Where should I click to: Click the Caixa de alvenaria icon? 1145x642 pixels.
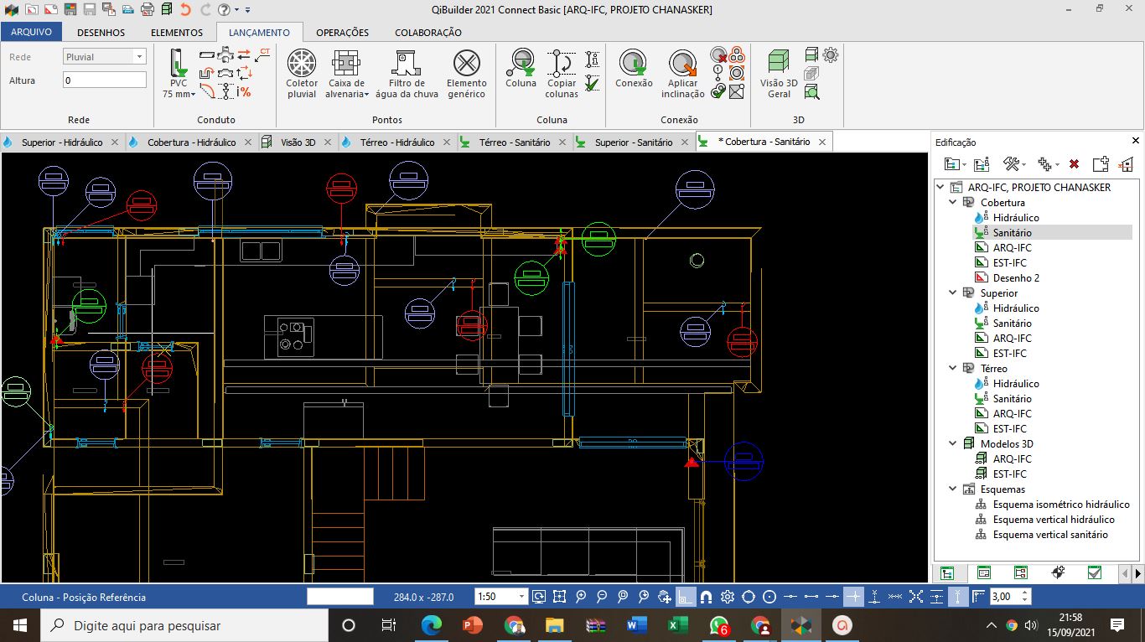[345, 64]
